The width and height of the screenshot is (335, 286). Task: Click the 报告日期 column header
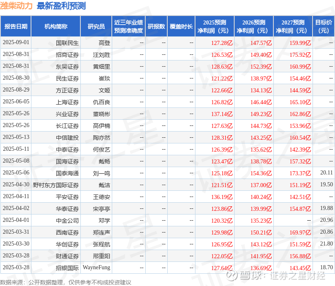point(16,26)
